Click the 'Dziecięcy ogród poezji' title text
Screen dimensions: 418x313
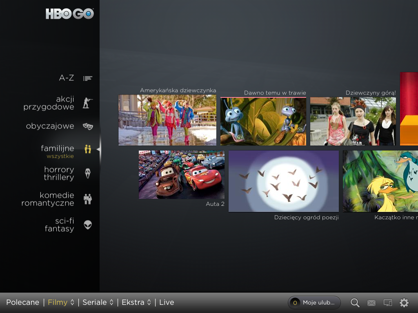pyautogui.click(x=307, y=218)
